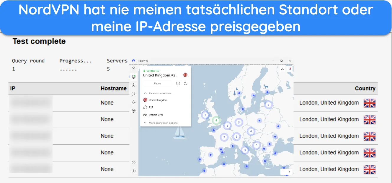Screen dimensions: 392x183
Task: Open the NordVPN Home sidebar icon
Action: (x=133, y=69)
